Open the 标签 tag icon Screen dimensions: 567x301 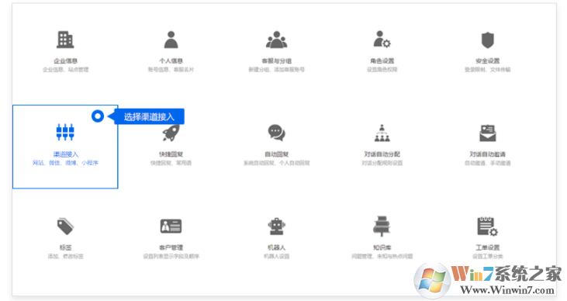pos(65,227)
